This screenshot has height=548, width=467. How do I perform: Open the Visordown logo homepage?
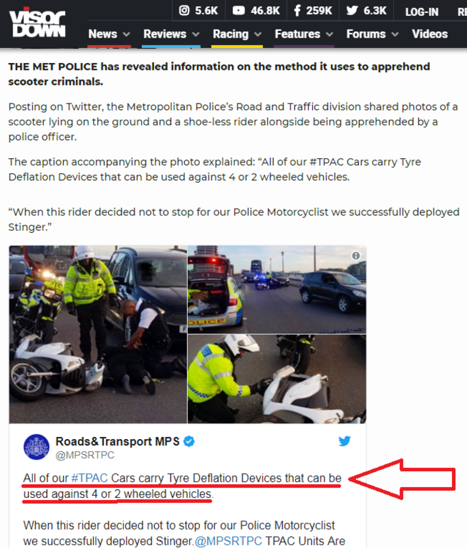pyautogui.click(x=37, y=23)
